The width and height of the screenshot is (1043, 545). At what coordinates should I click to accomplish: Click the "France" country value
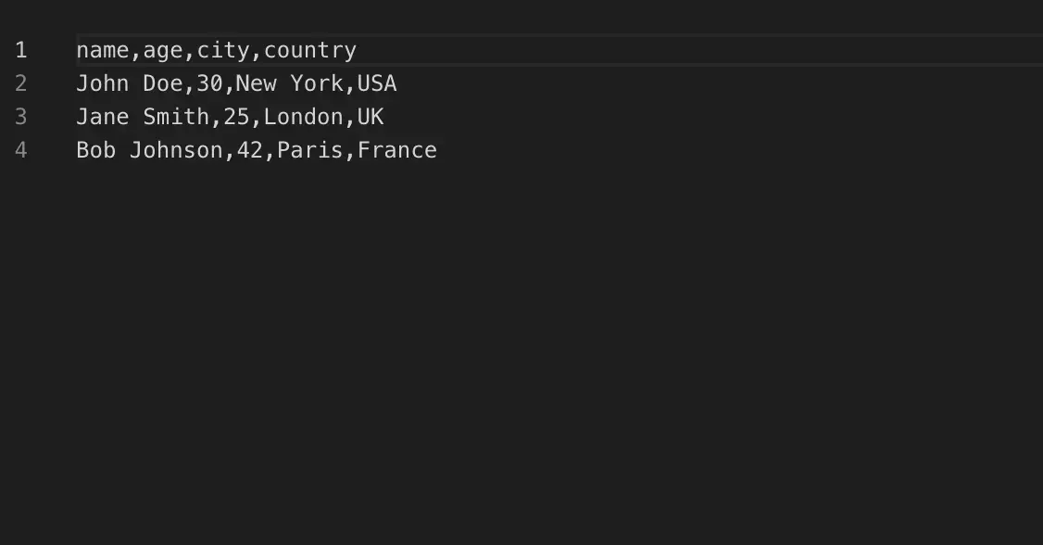(397, 150)
